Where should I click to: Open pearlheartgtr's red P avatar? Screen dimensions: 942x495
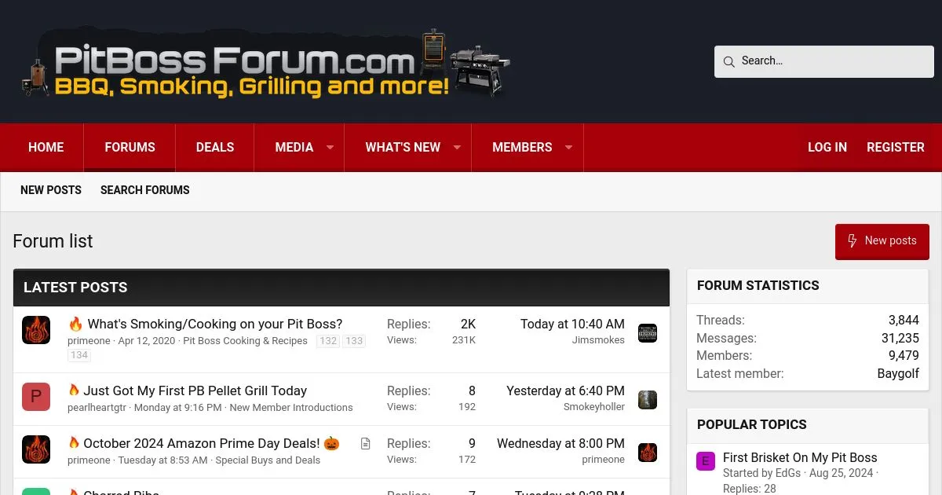(x=36, y=397)
